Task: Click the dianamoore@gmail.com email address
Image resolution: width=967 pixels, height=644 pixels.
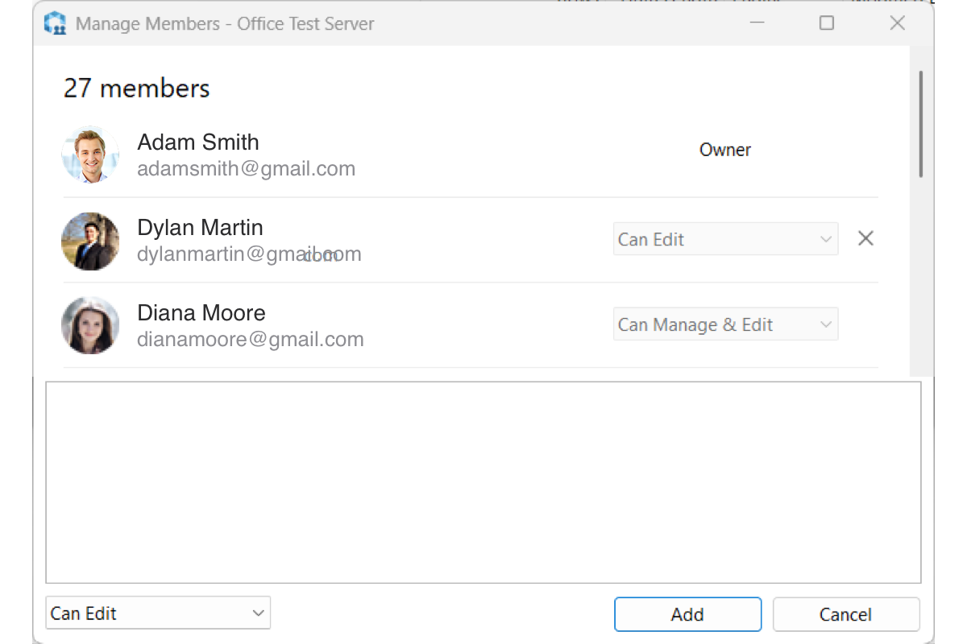Action: [x=251, y=340]
